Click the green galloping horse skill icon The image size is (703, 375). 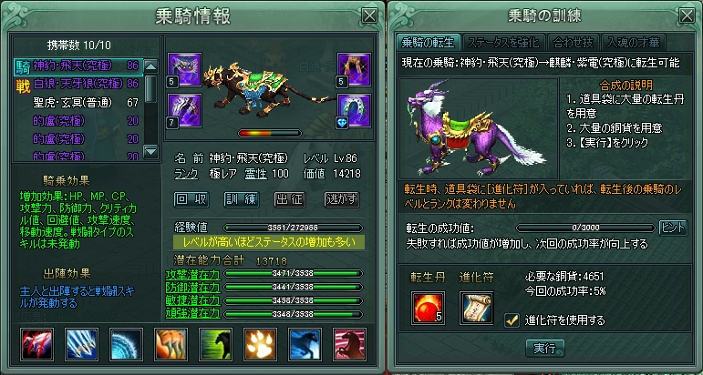[x=216, y=344]
